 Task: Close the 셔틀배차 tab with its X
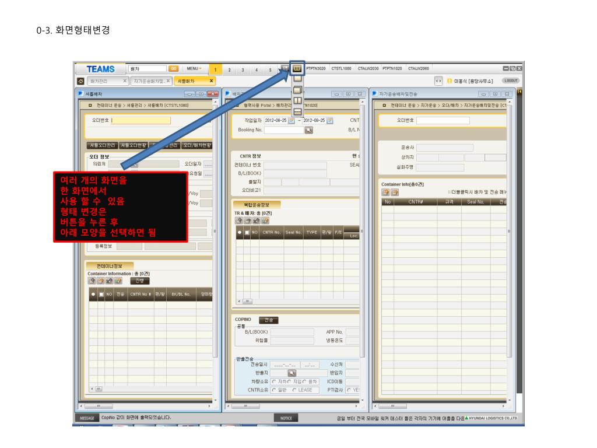pyautogui.click(x=211, y=80)
